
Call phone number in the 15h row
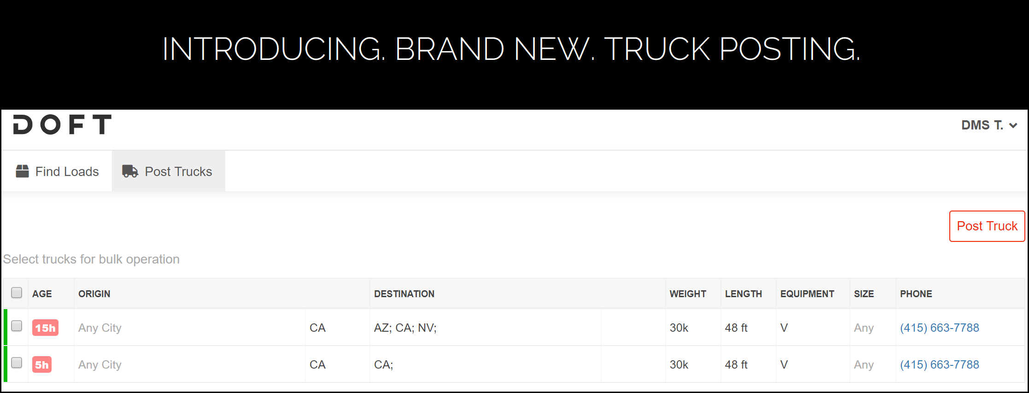[940, 328]
